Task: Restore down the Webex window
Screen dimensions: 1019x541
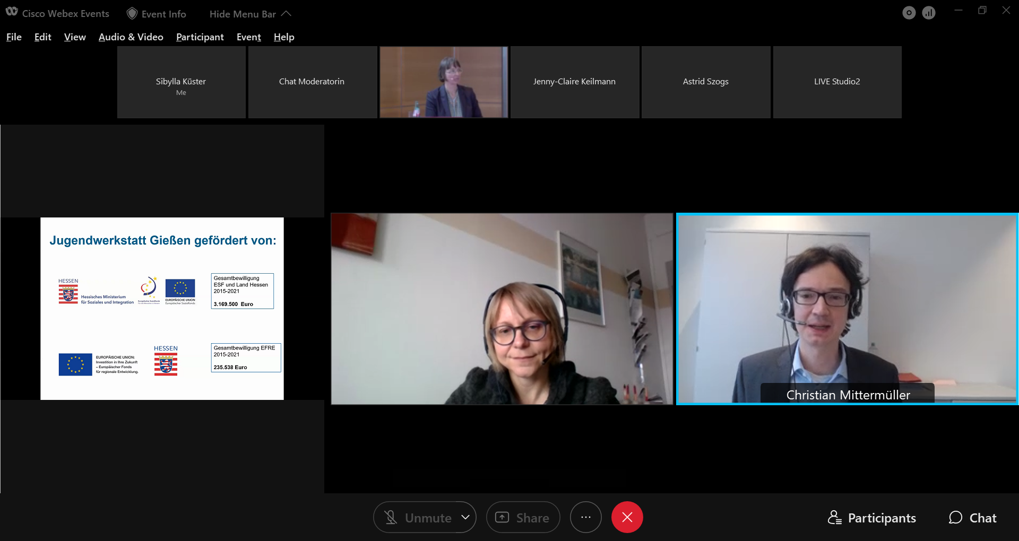Action: [x=982, y=11]
